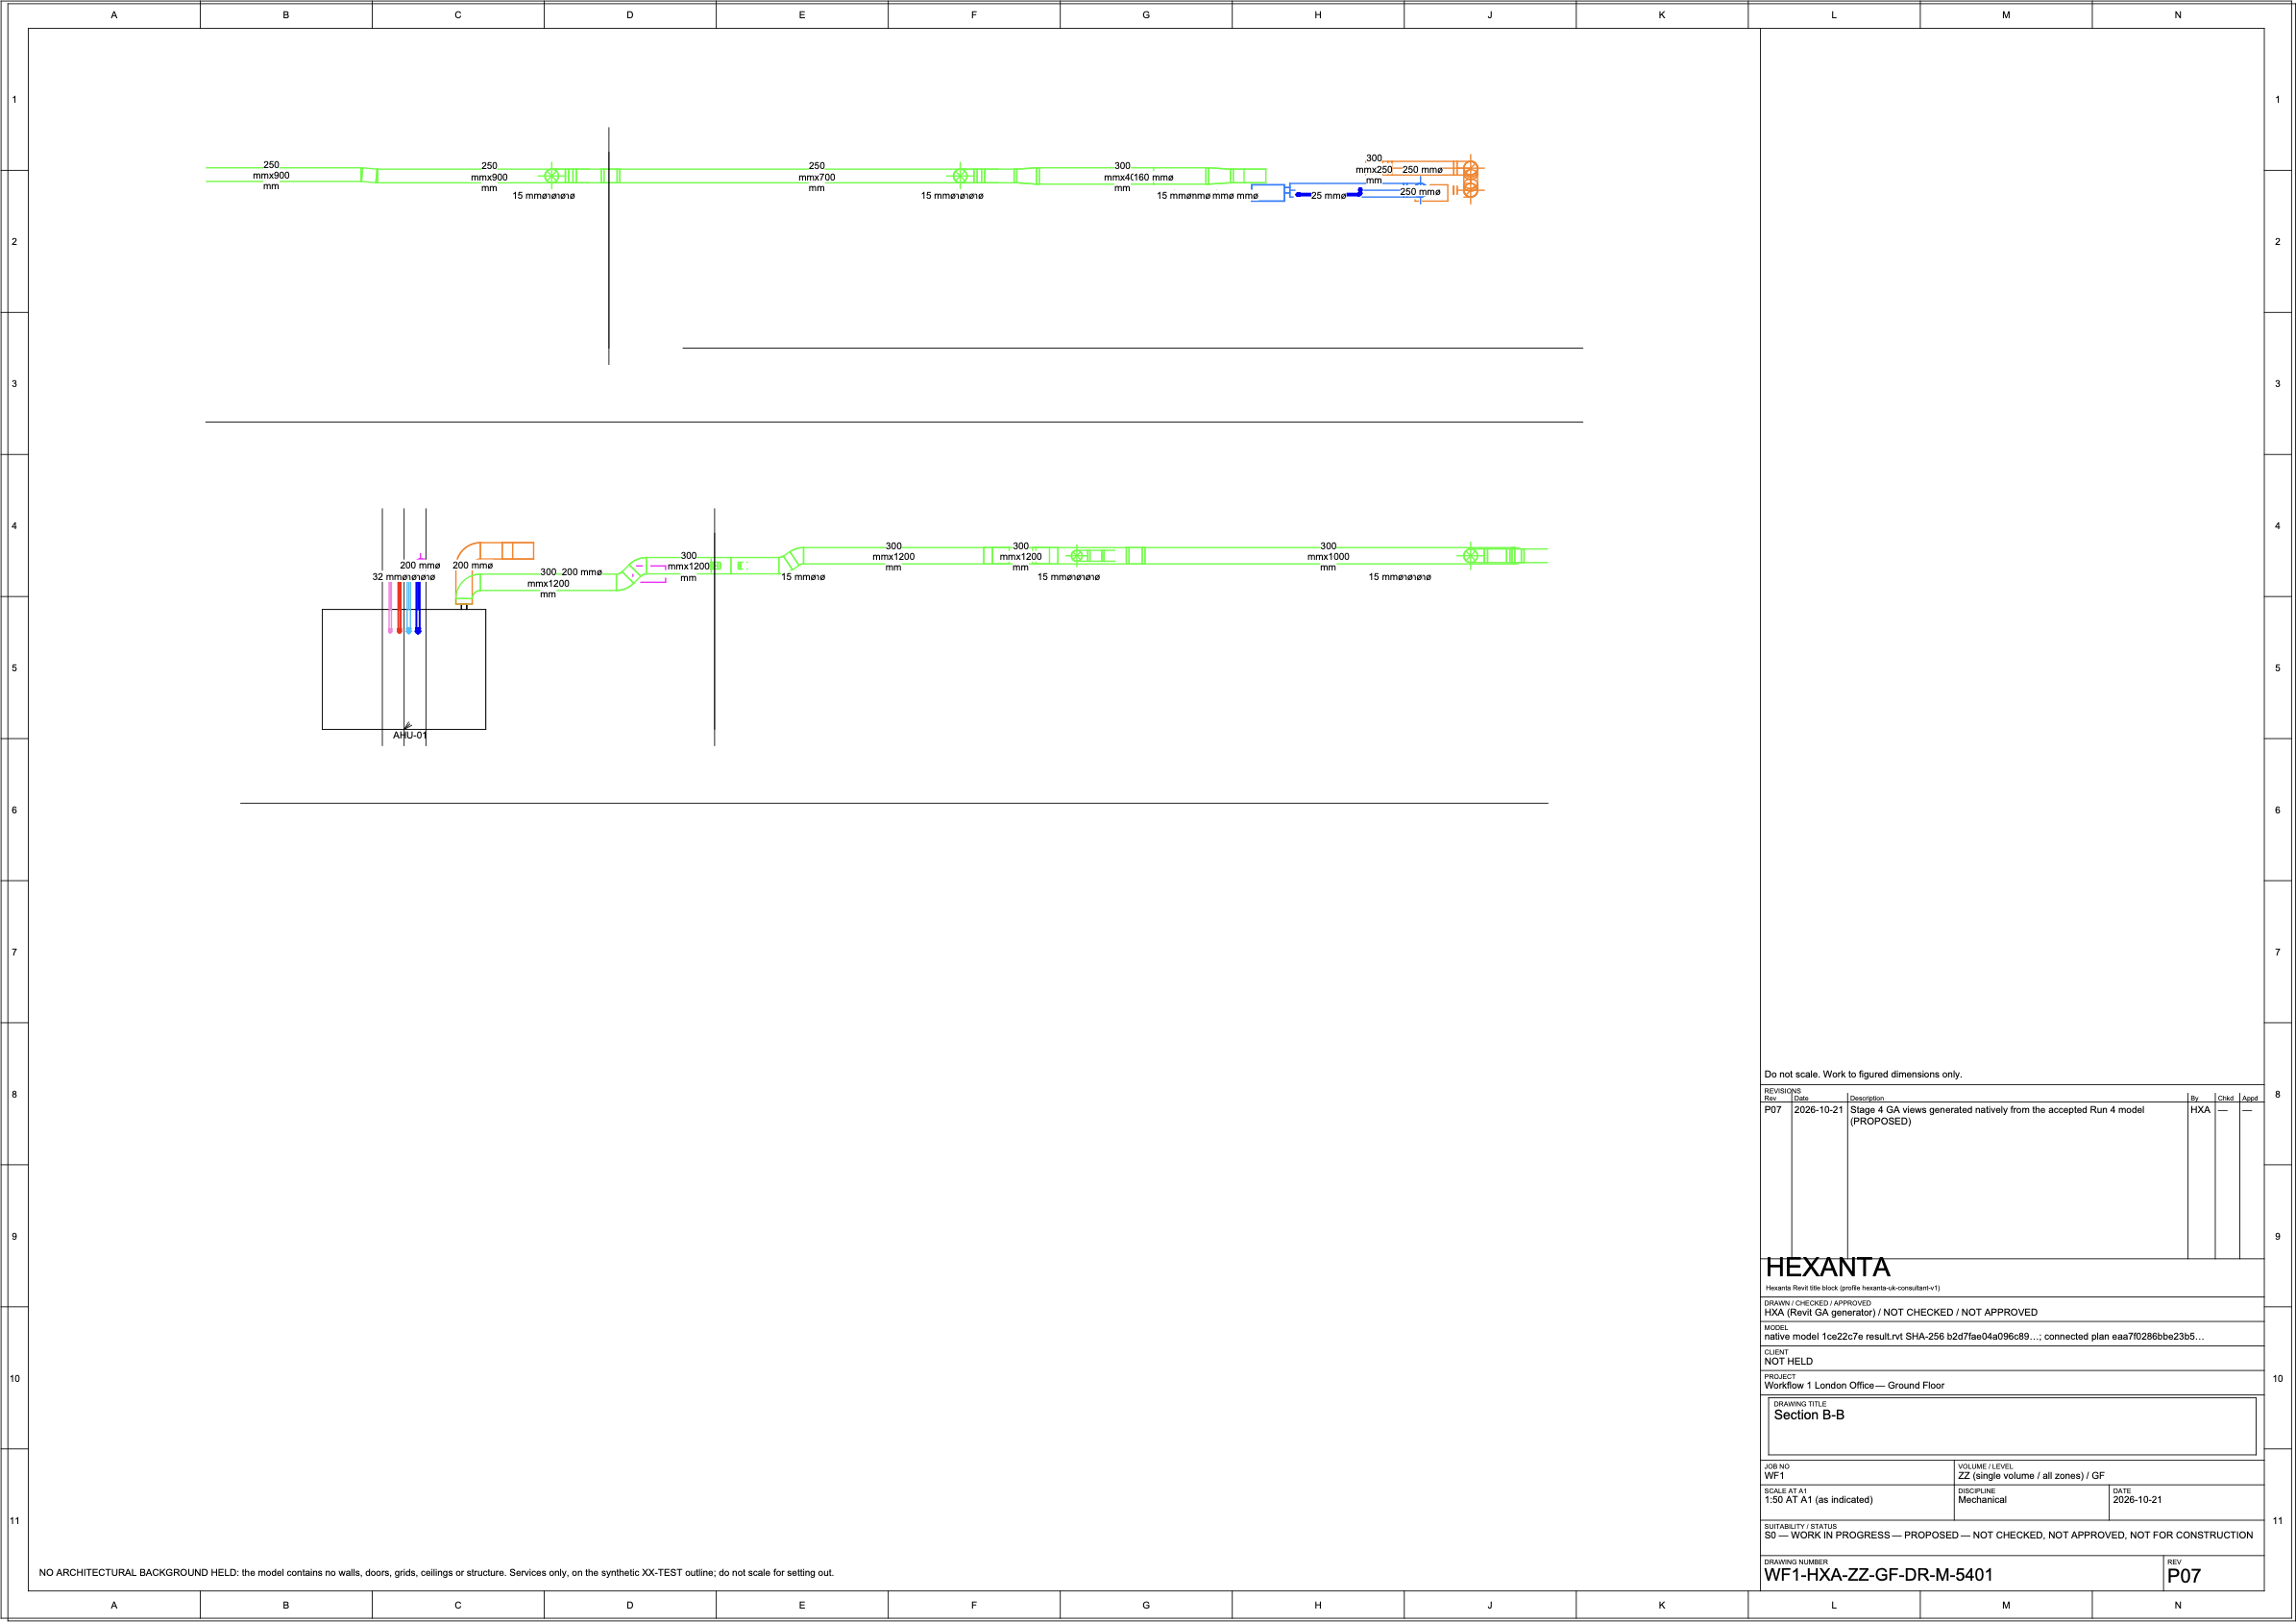Select the 'Description' column header in revisions table
This screenshot has height=1622, width=2296.
tap(1867, 1099)
